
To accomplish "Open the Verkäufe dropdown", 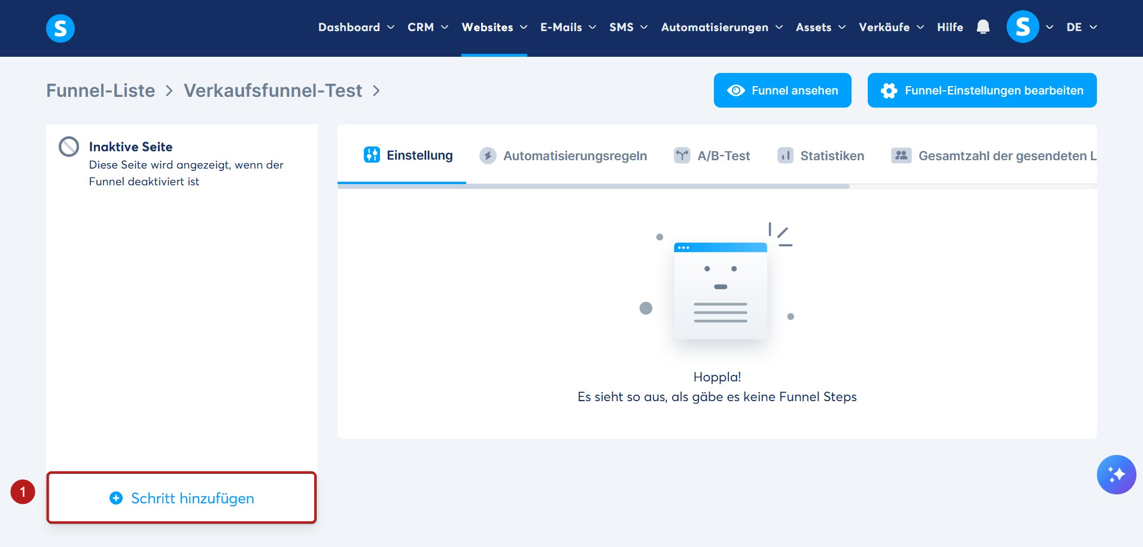I will coord(891,27).
